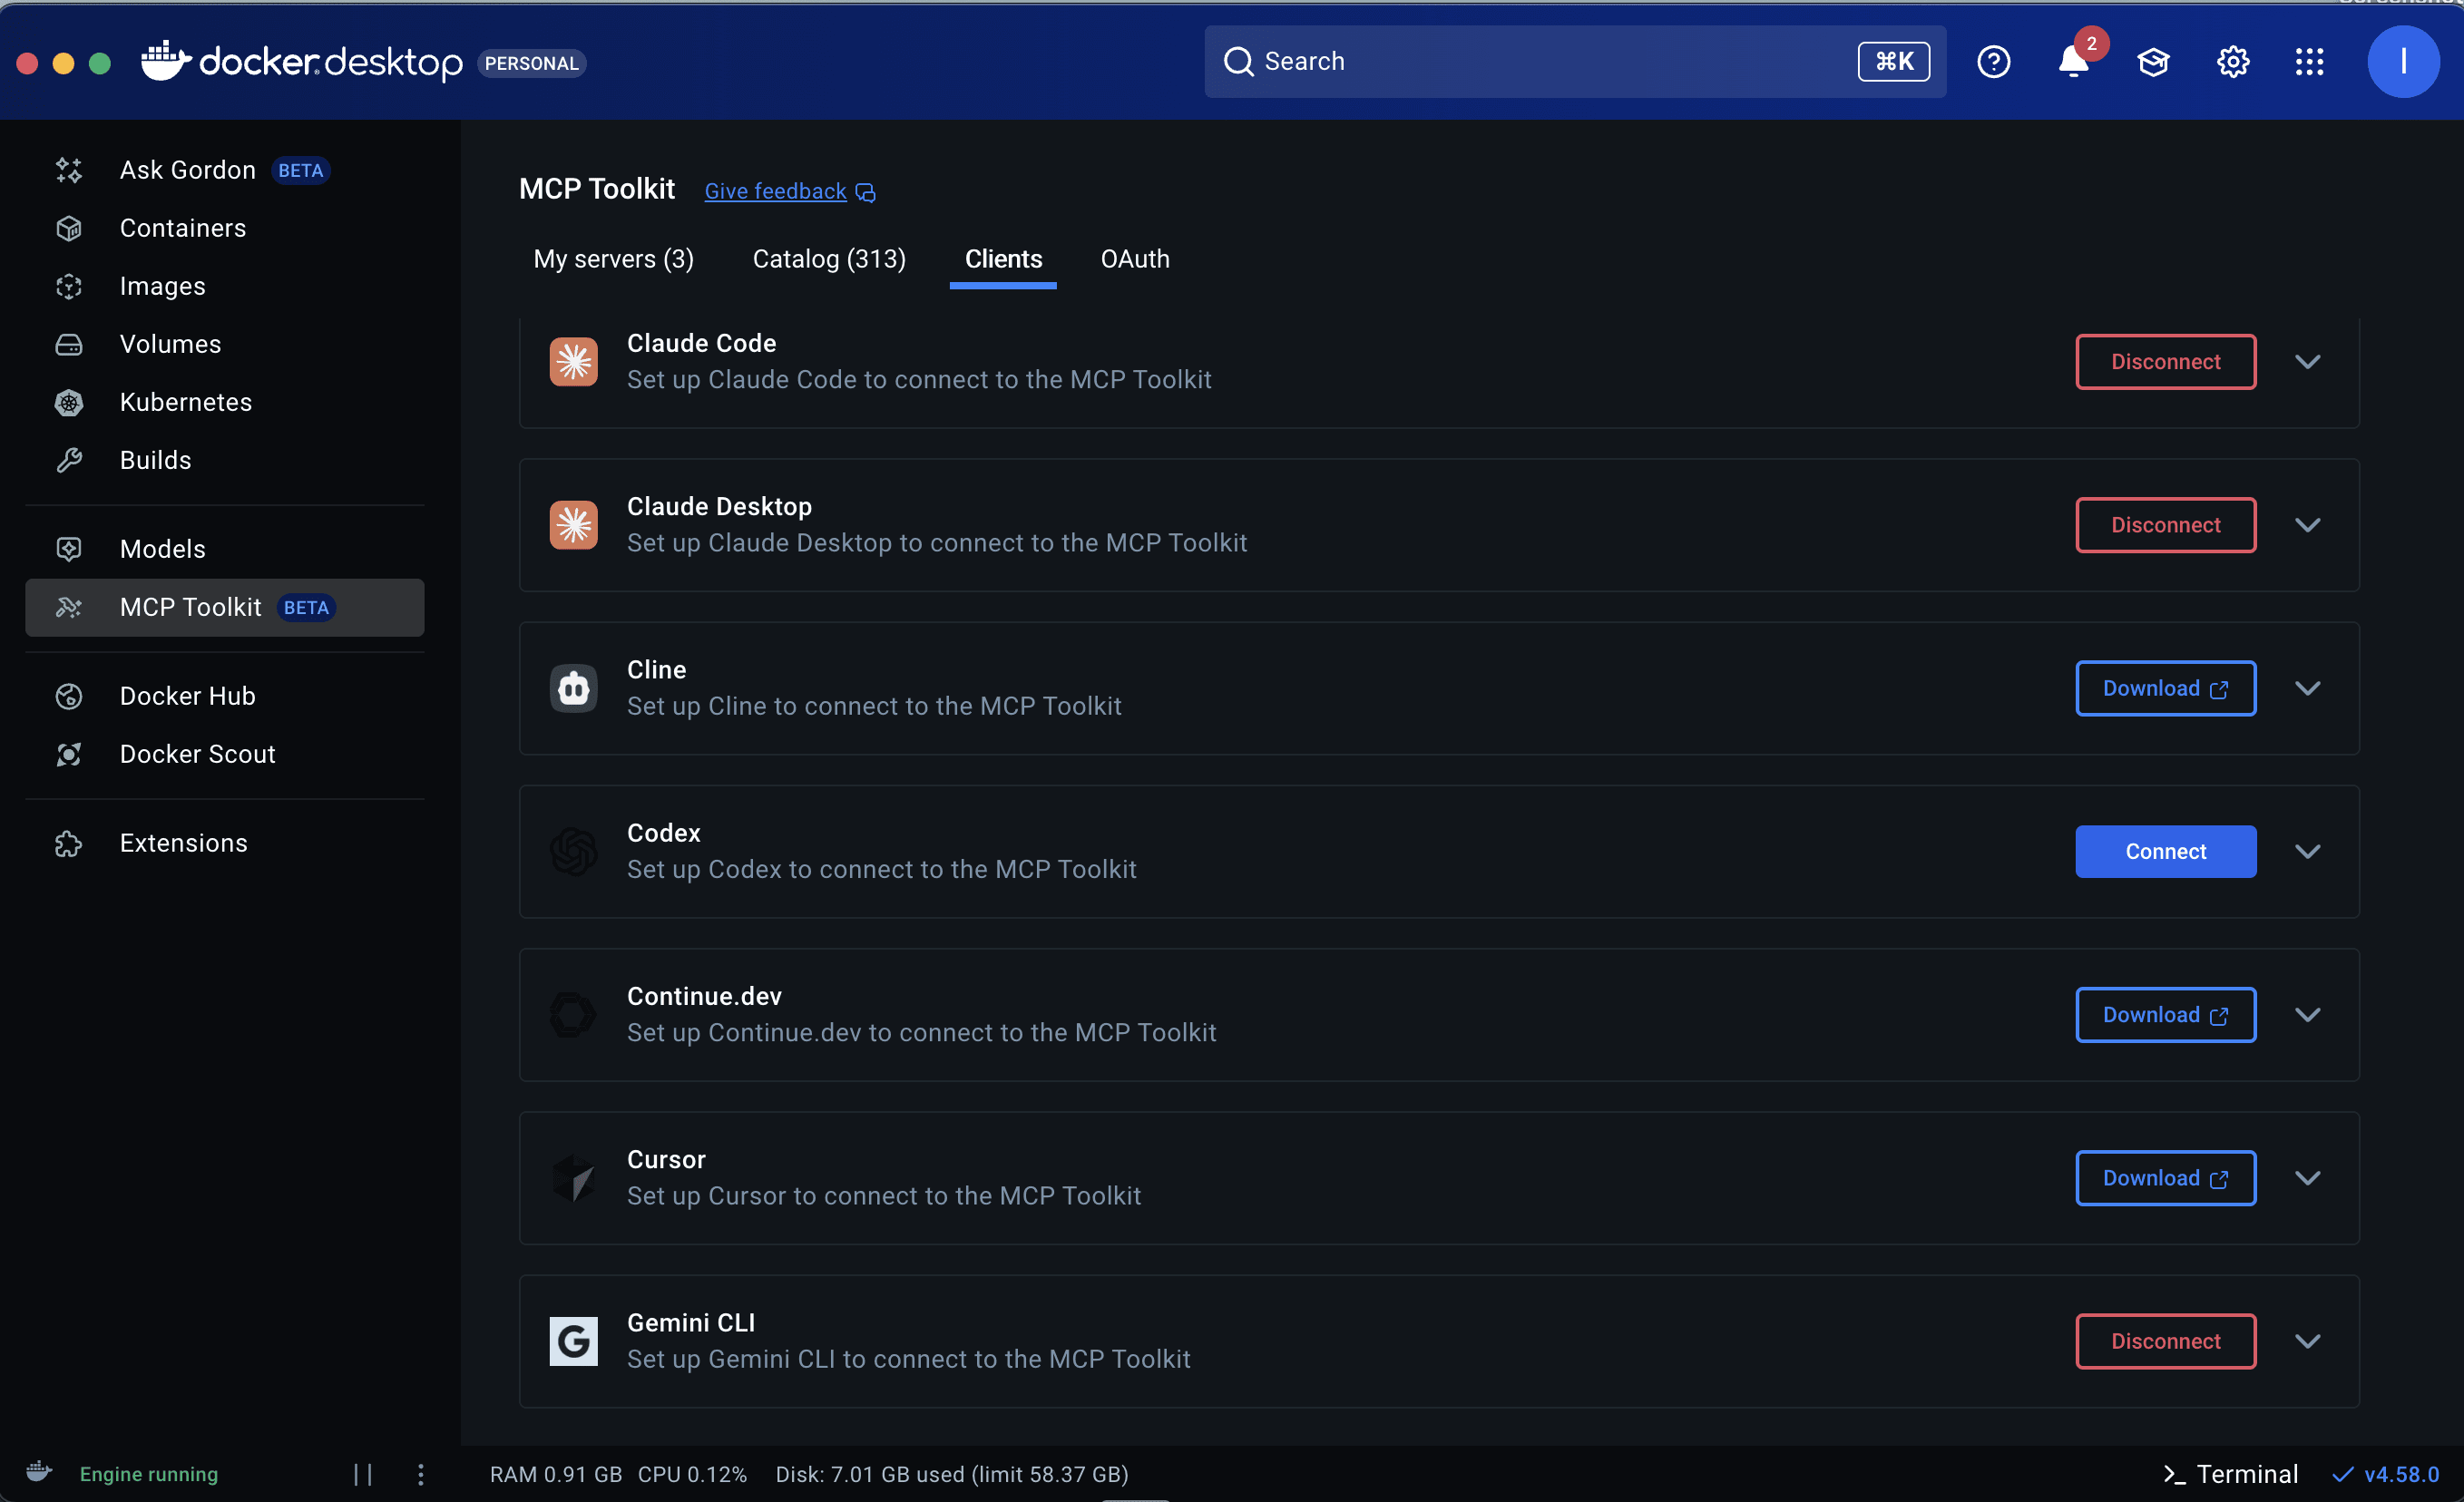Pause the Docker engine
The width and height of the screenshot is (2464, 1502).
click(x=363, y=1473)
